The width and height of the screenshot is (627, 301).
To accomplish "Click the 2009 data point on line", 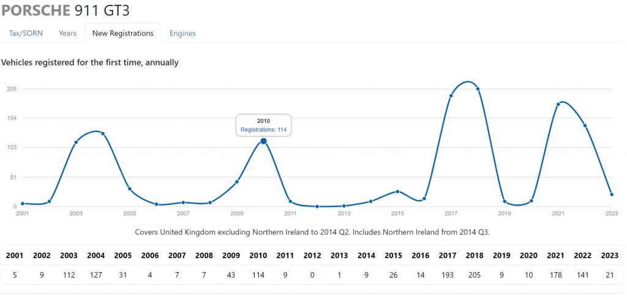I will pos(237,182).
